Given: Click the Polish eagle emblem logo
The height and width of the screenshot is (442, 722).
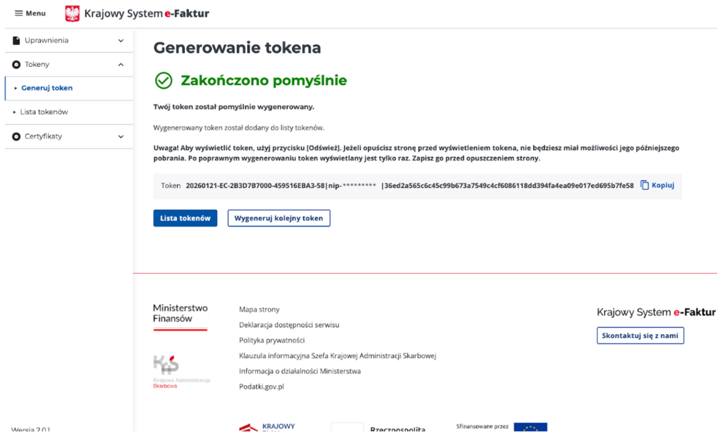Looking at the screenshot, I should coord(73,13).
